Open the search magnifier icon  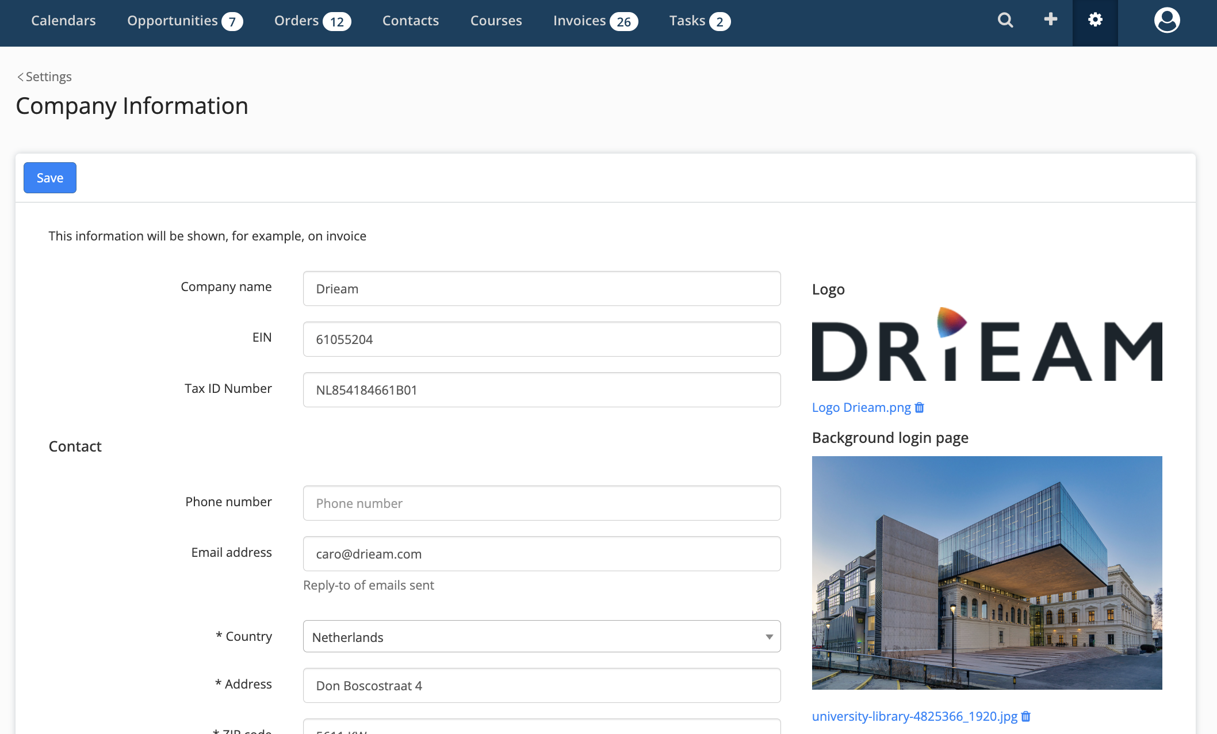pos(1005,20)
